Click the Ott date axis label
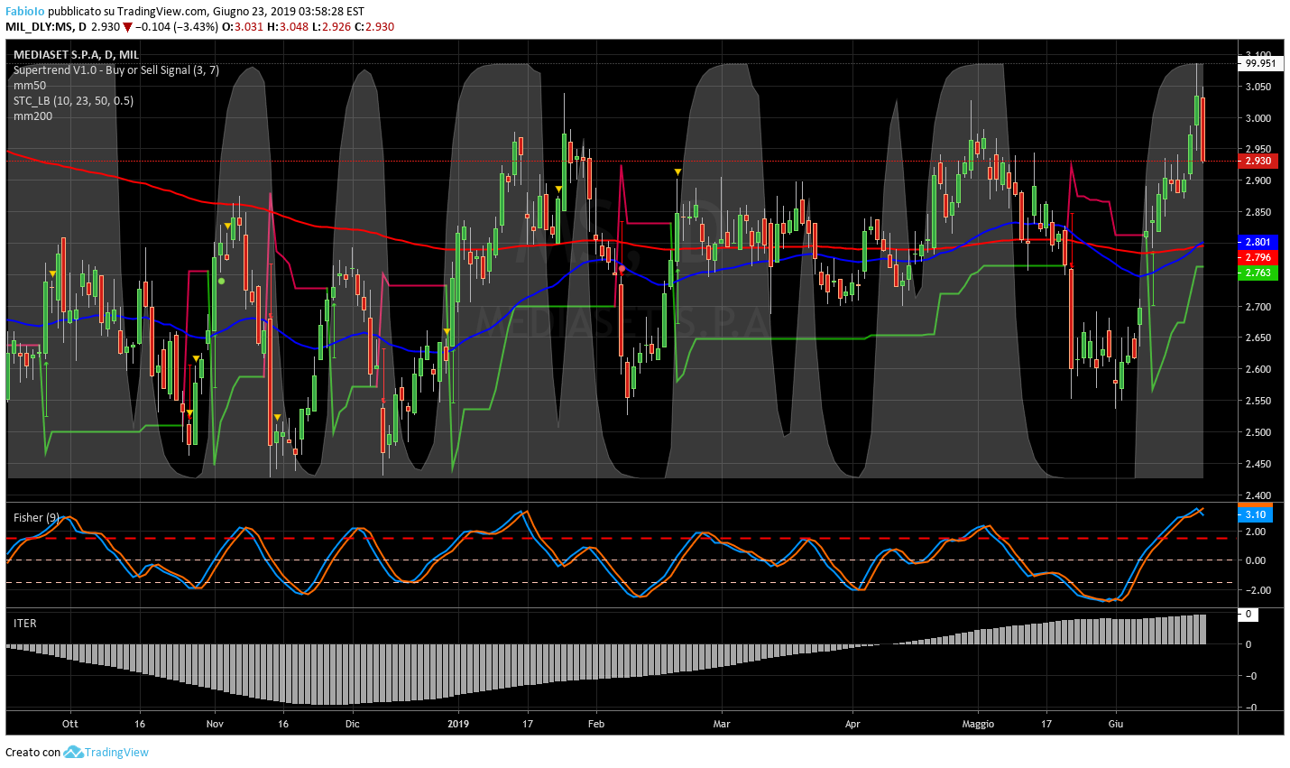This screenshot has height=768, width=1290. click(x=69, y=724)
